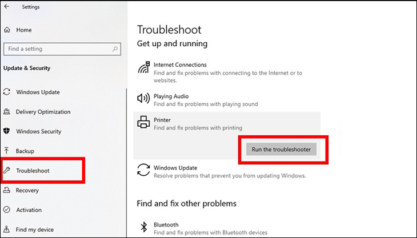417x238 pixels.
Task: Click the Home icon in sidebar
Action: [x=7, y=30]
